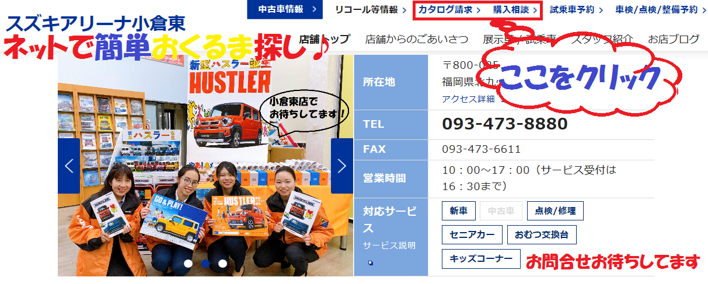Click the キッズコーナー service tag
Image resolution: width=708 pixels, height=284 pixels.
pyautogui.click(x=481, y=258)
